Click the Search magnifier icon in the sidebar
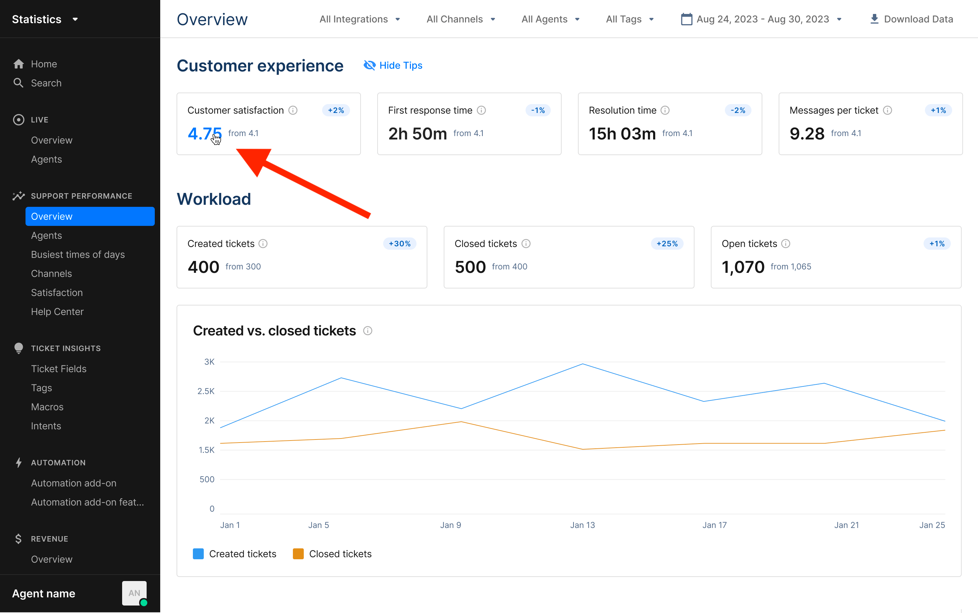Viewport: 978px width, 613px height. (x=18, y=83)
